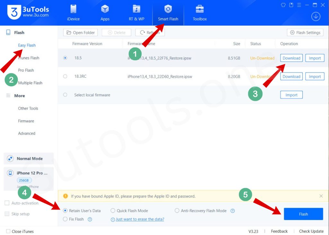
Task: Select Multiple Flash in sidebar
Action: [x=30, y=83]
